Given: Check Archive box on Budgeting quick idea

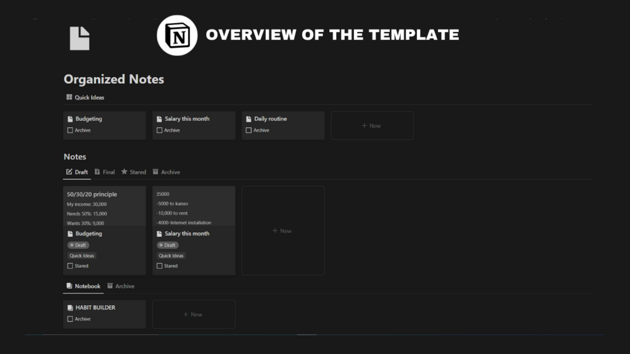Looking at the screenshot, I should click(x=70, y=130).
